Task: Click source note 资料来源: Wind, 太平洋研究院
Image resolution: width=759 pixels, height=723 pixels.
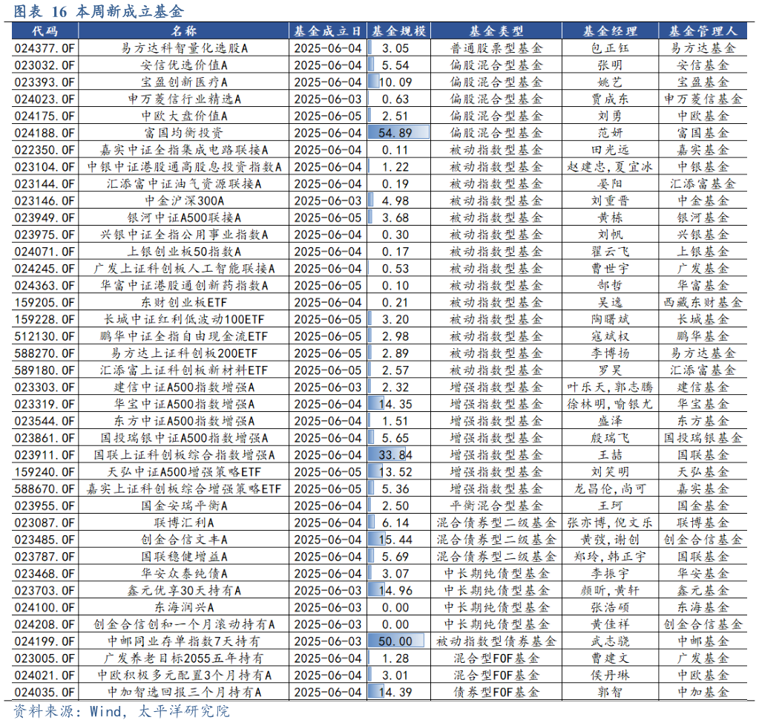Action: pos(121,711)
